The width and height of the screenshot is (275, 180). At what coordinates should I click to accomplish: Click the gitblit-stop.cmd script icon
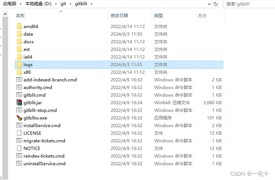[19, 110]
